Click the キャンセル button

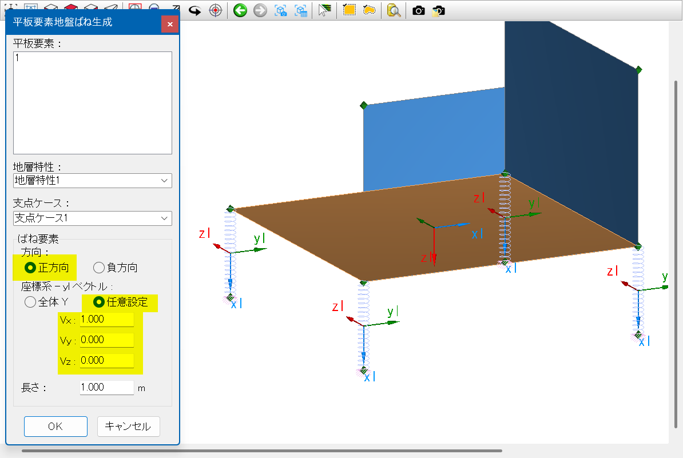[x=129, y=426]
